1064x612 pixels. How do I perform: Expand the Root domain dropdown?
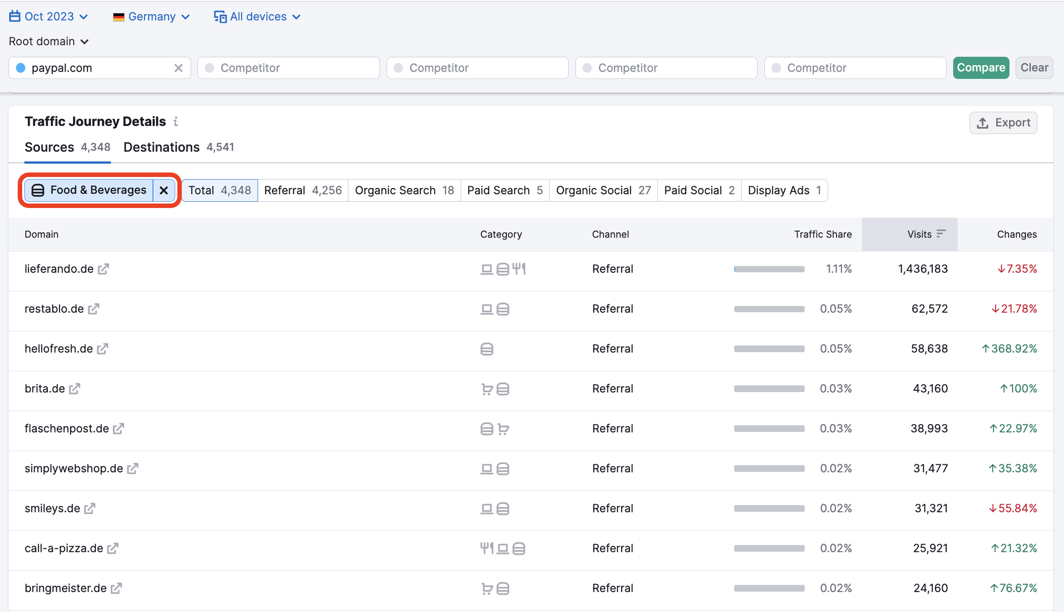coord(48,41)
